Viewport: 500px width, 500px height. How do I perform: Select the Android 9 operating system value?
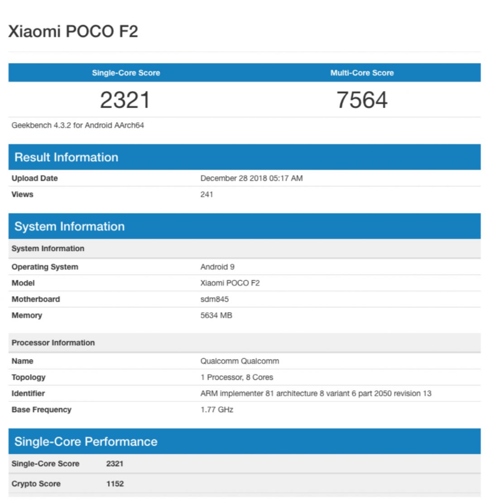(217, 267)
